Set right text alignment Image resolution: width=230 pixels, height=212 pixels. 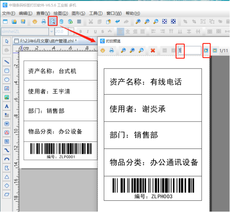click(x=135, y=32)
